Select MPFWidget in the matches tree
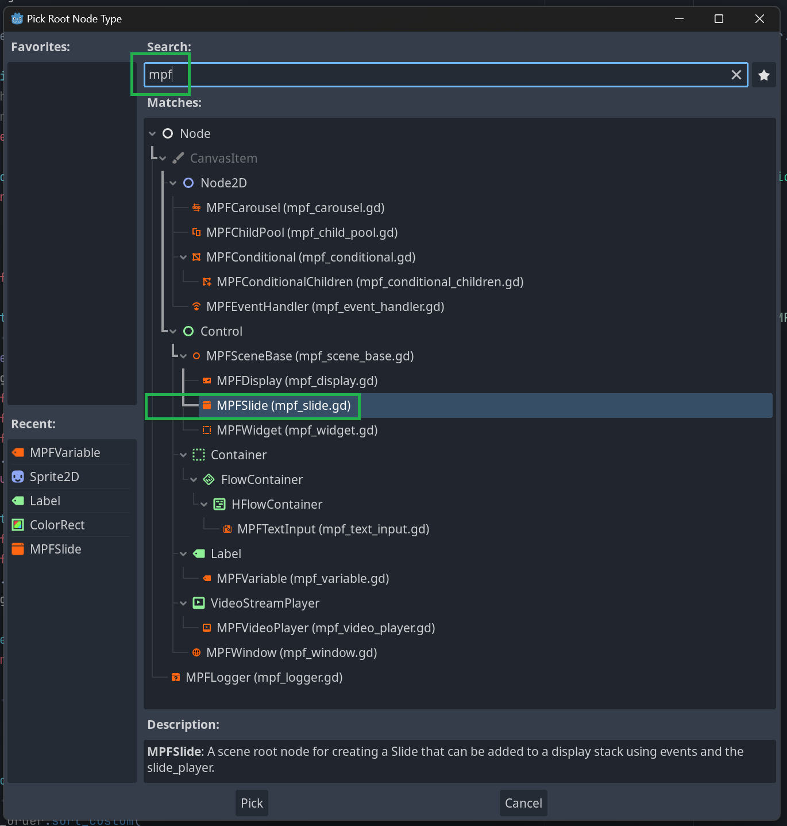 (x=297, y=431)
